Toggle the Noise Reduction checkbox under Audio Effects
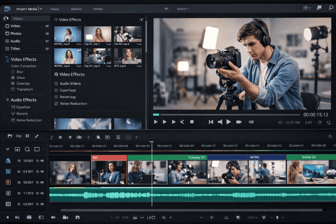Image resolution: width=336 pixels, height=224 pixels. pyautogui.click(x=13, y=120)
